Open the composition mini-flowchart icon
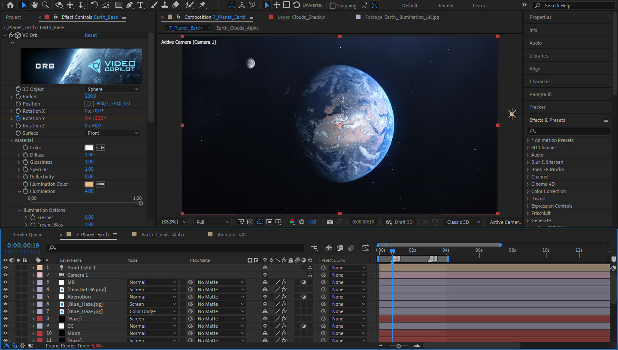The width and height of the screenshot is (618, 350). click(315, 248)
